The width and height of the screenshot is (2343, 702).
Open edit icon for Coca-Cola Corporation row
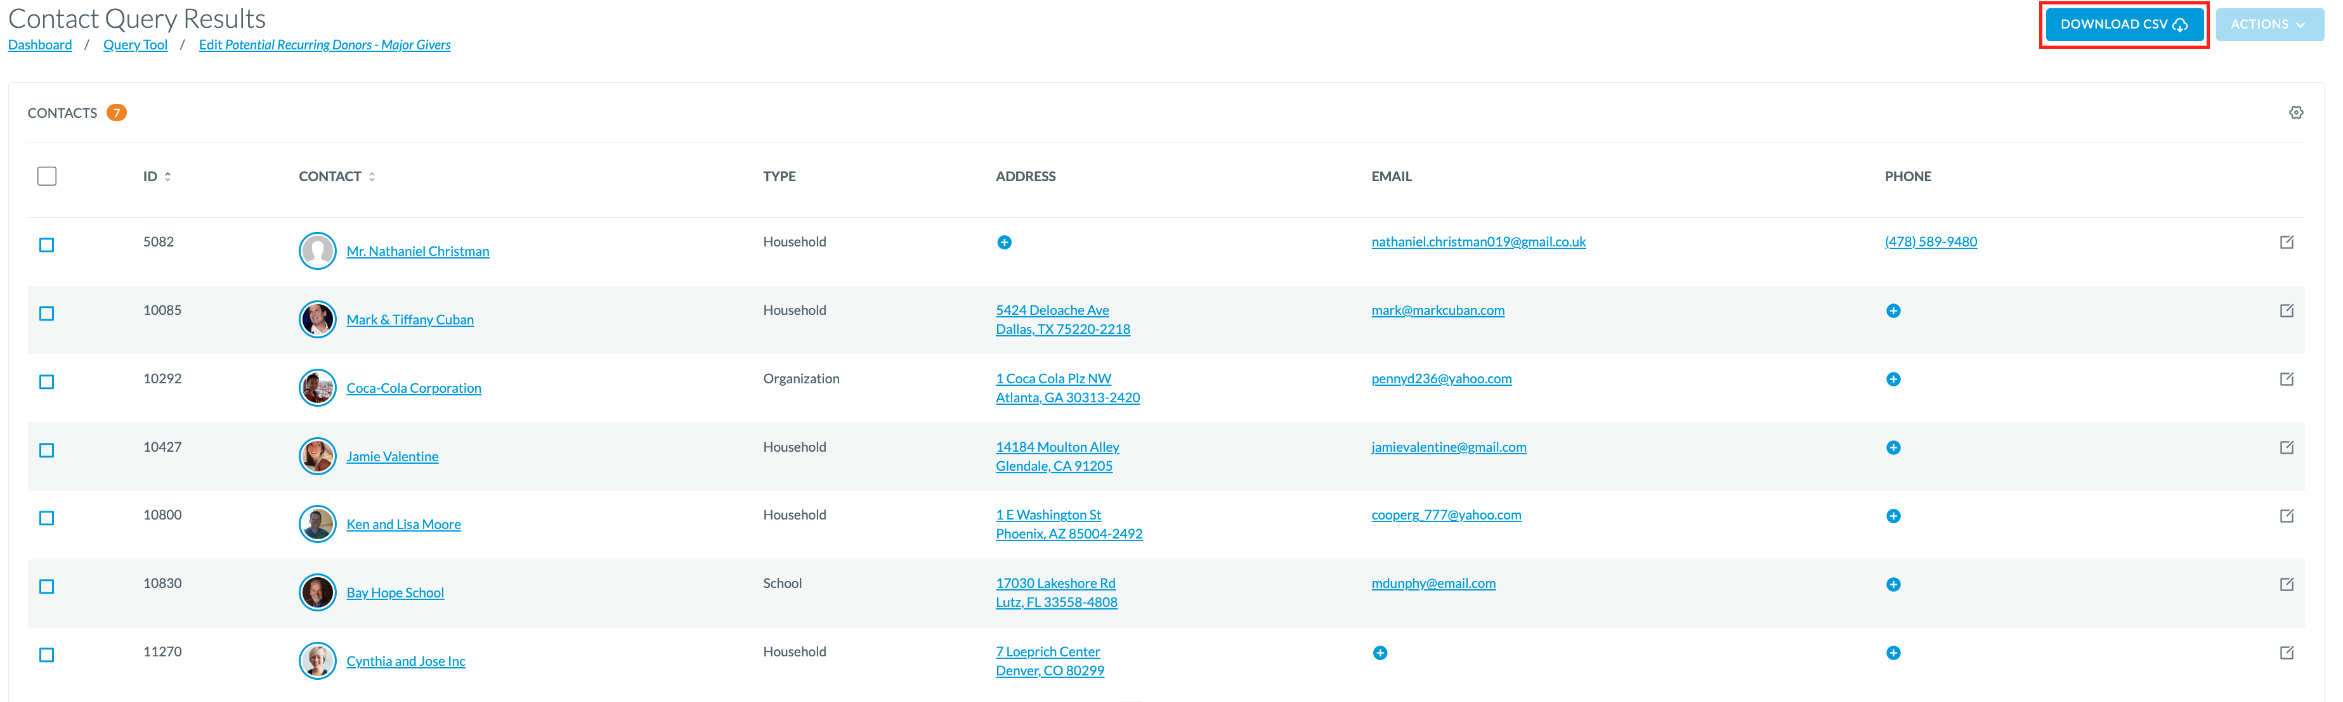(x=2287, y=379)
